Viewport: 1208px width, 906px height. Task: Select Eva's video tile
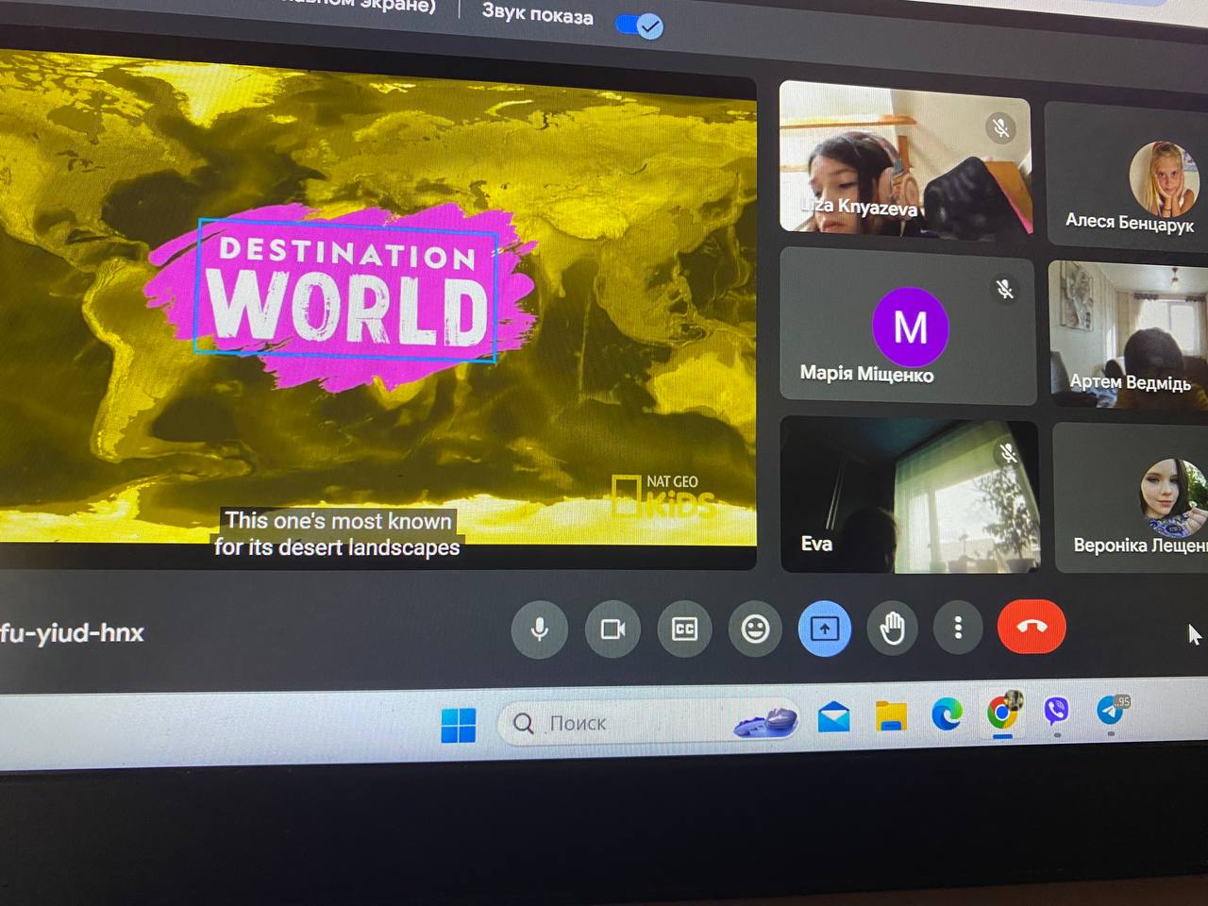[x=909, y=495]
